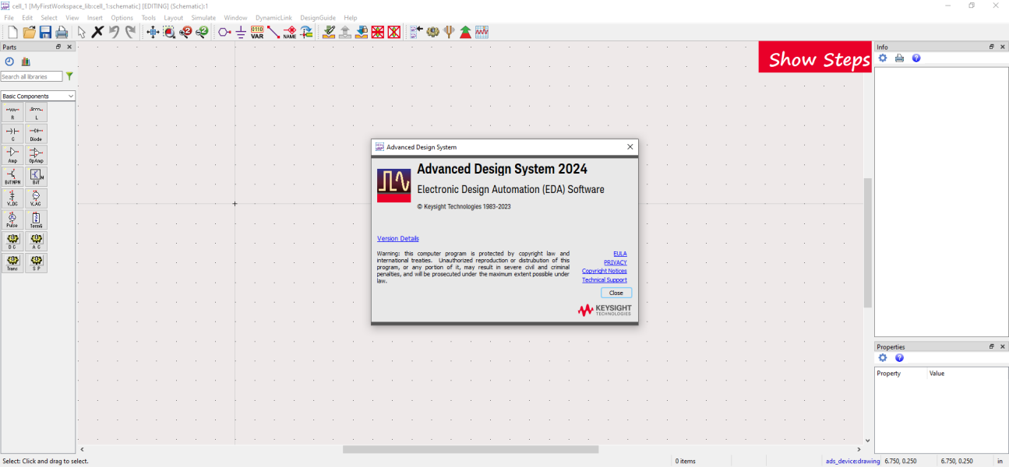The width and height of the screenshot is (1009, 467).
Task: Click the View All toolbar icon
Action: [153, 32]
